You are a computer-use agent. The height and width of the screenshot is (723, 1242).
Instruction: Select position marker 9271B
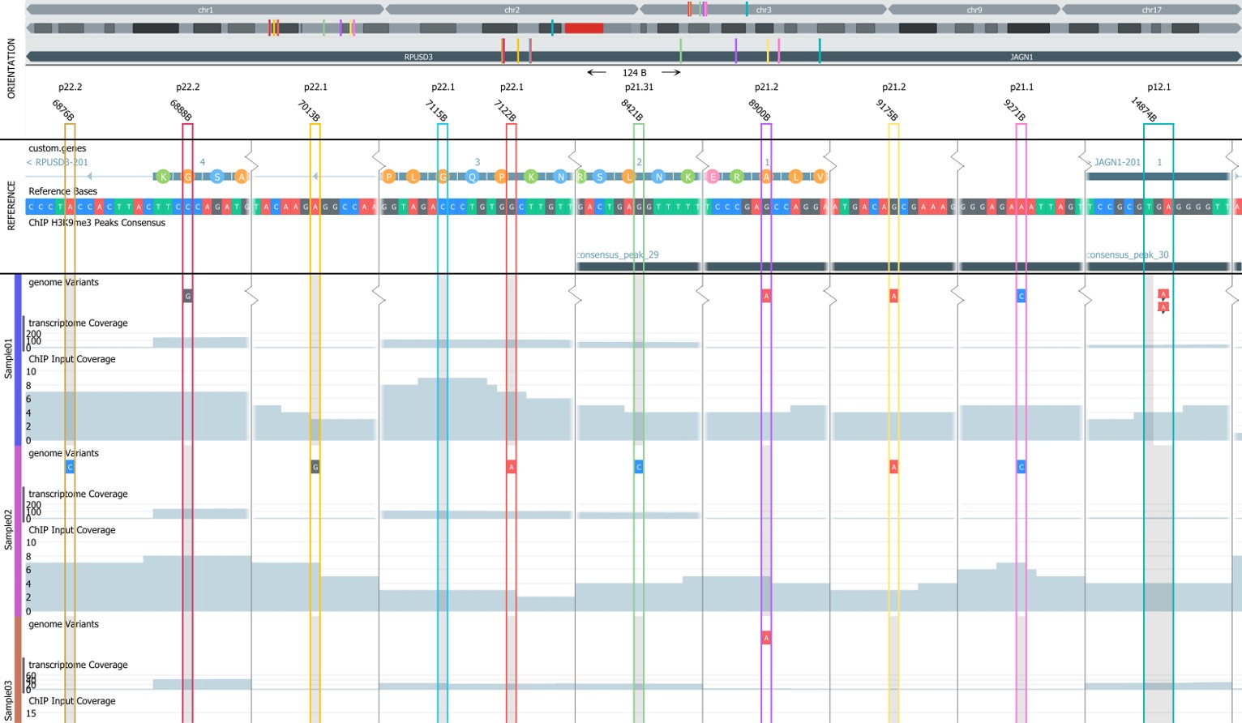(x=1015, y=110)
